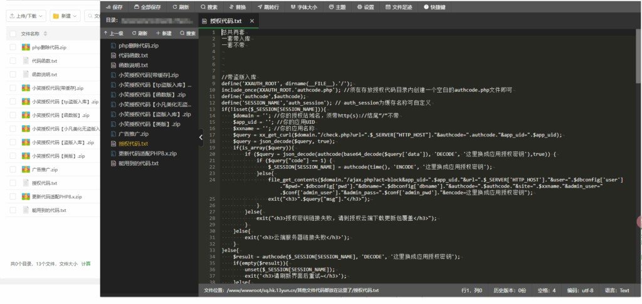Open the 新建 dropdown in file manager
The height and width of the screenshot is (304, 642).
point(65,16)
